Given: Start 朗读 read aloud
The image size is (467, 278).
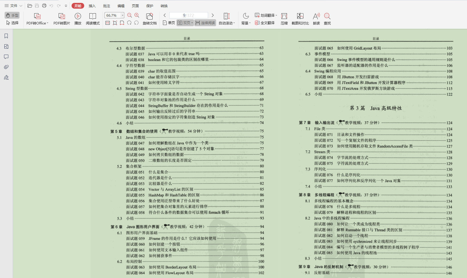Looking at the screenshot, I should (316, 19).
